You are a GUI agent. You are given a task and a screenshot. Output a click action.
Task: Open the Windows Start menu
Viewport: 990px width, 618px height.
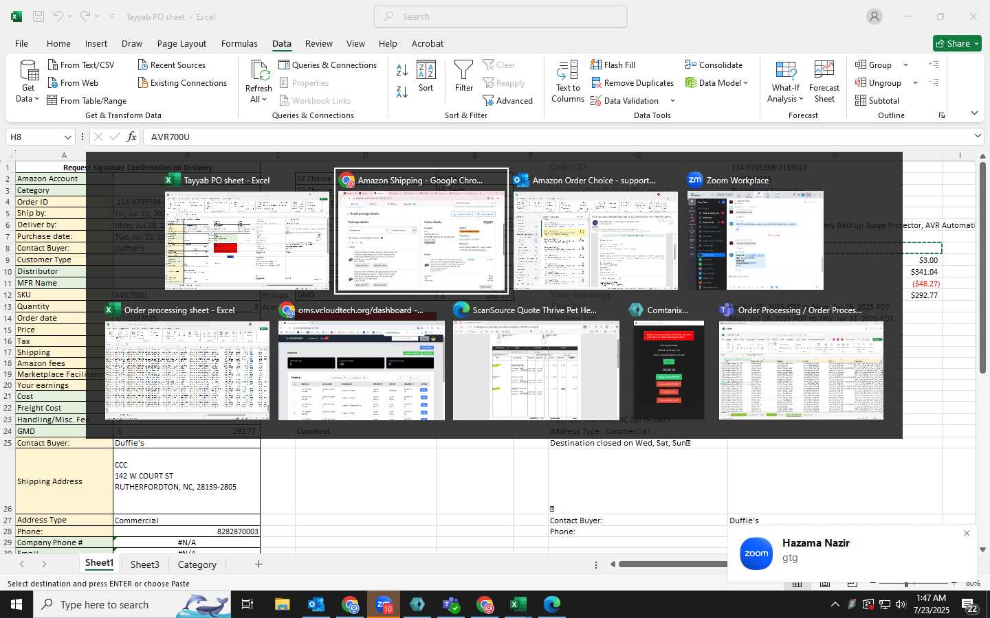[16, 604]
